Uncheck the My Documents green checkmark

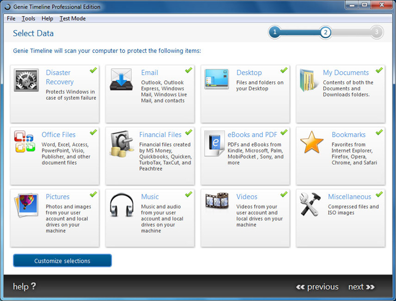coord(379,70)
